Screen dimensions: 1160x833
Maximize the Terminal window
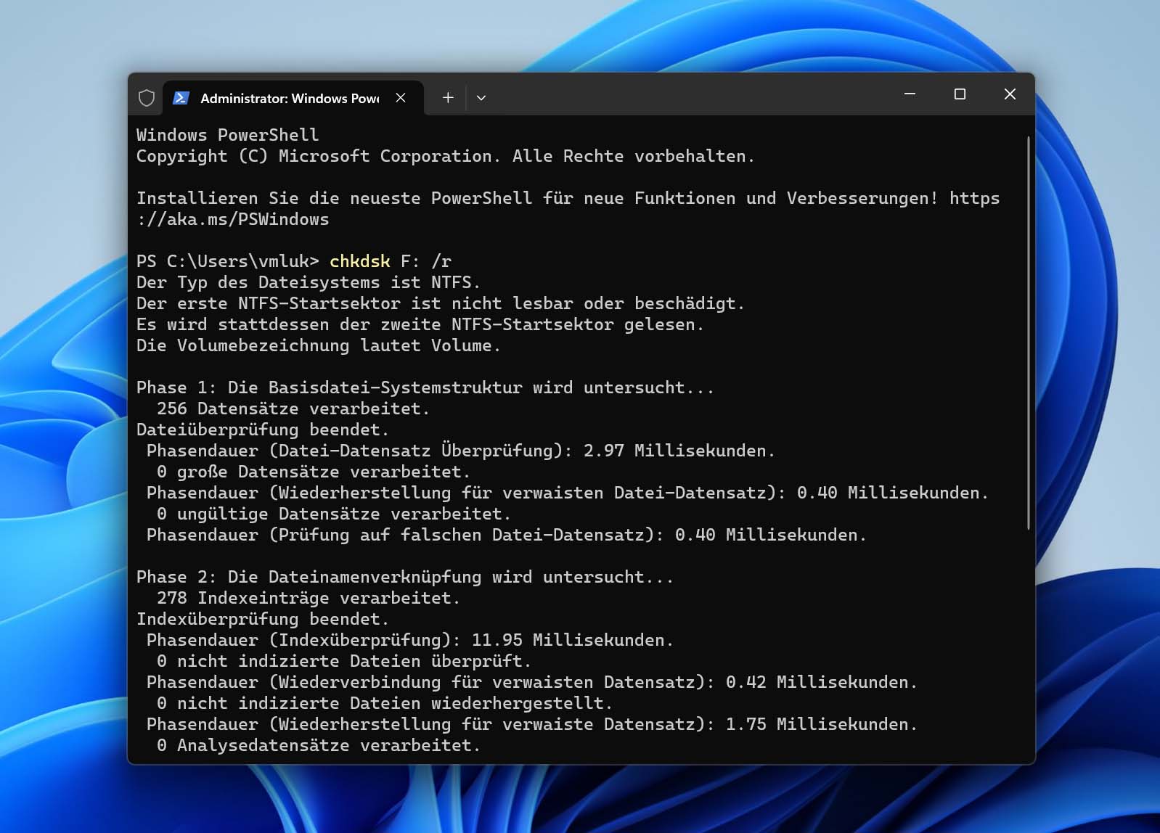(960, 94)
